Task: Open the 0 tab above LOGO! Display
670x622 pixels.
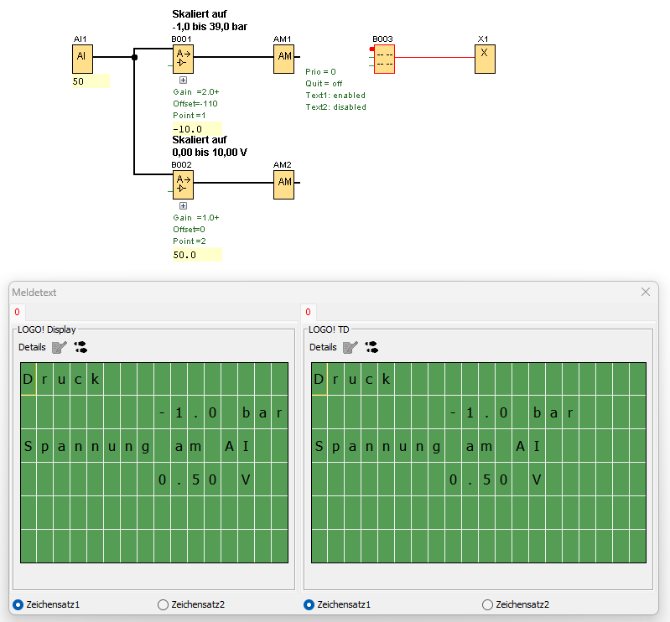Action: coord(17,312)
